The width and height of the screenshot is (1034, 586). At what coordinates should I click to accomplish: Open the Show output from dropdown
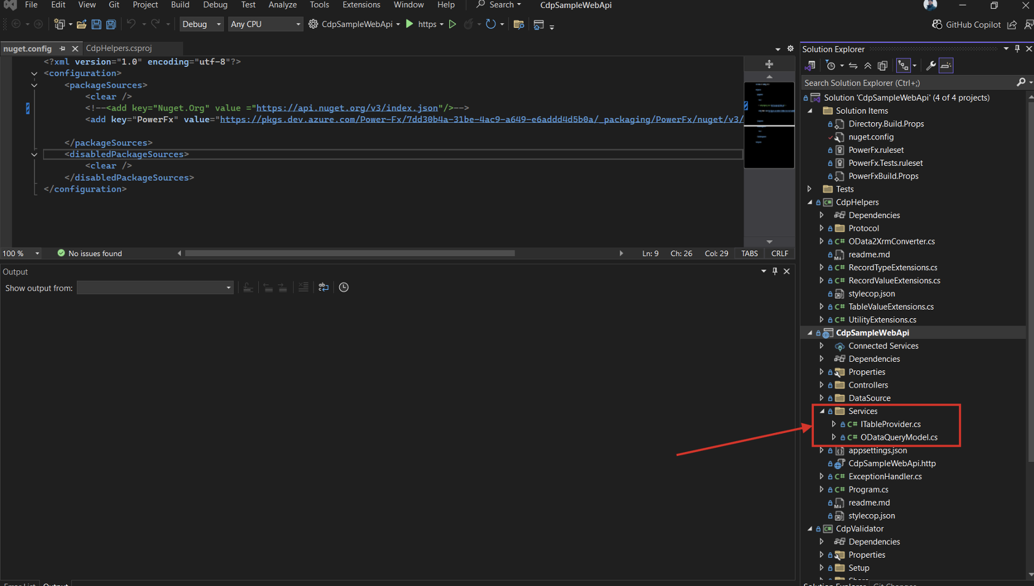[x=155, y=287]
